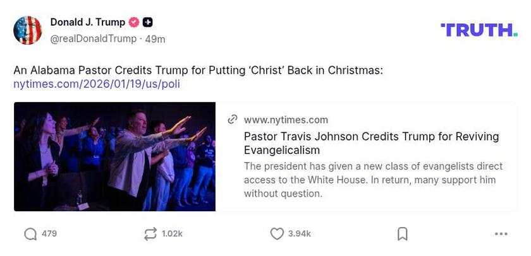Open the article preview photo
This screenshot has height=256, width=531.
point(114,156)
